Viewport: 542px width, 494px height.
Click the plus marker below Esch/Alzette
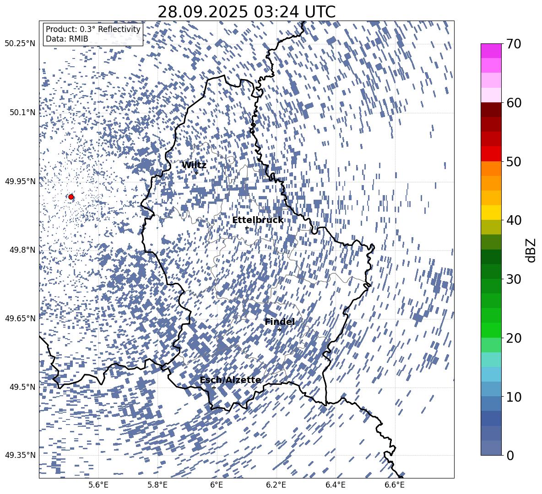pos(214,388)
